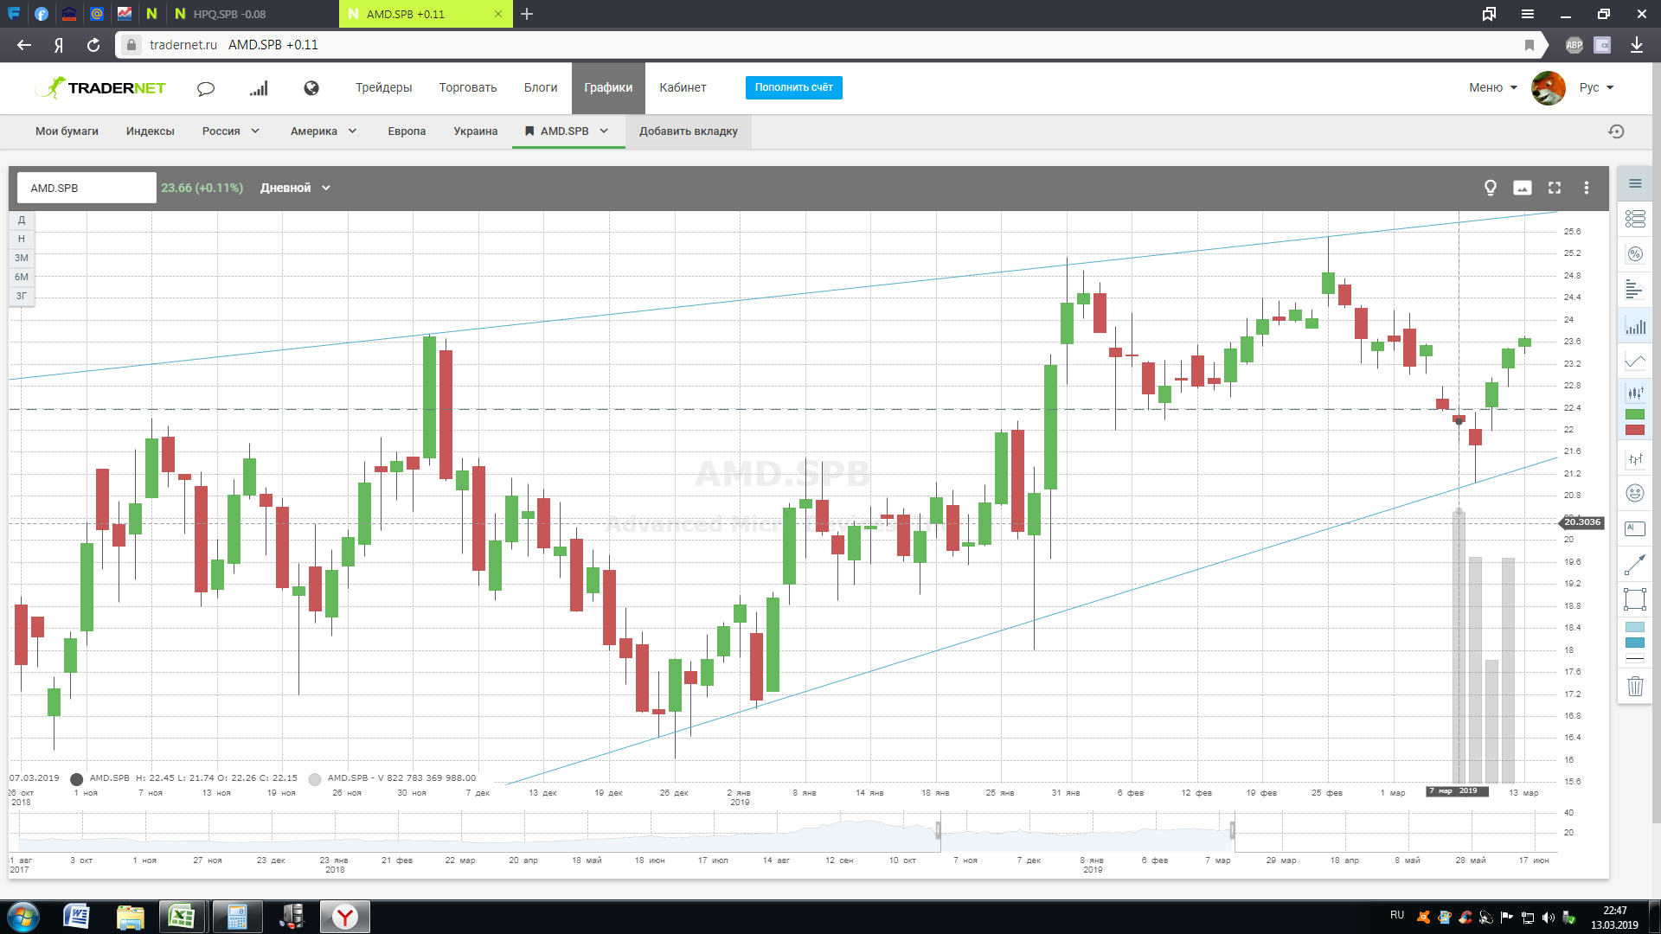Open the Блоги menu item
The image size is (1661, 934).
tap(541, 87)
